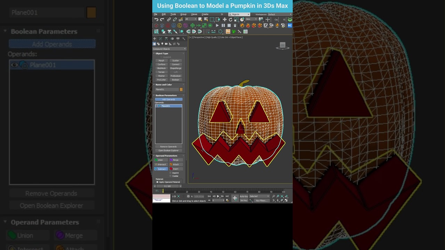Open the All selection filter dropdown
Viewport: 445px width, 250px height.
tap(191, 19)
